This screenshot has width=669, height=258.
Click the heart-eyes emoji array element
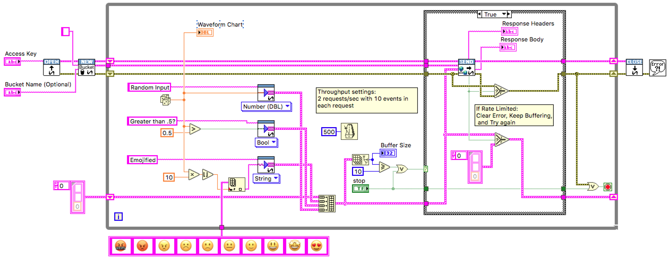316,246
